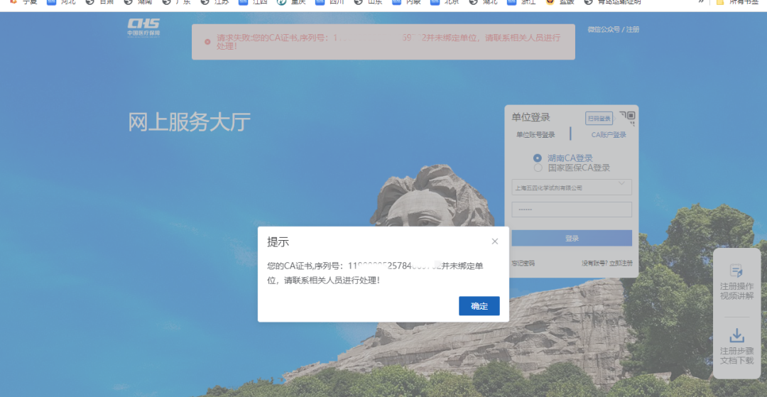Switch to the 单位账号登录 tab
This screenshot has height=397, width=767.
(535, 135)
